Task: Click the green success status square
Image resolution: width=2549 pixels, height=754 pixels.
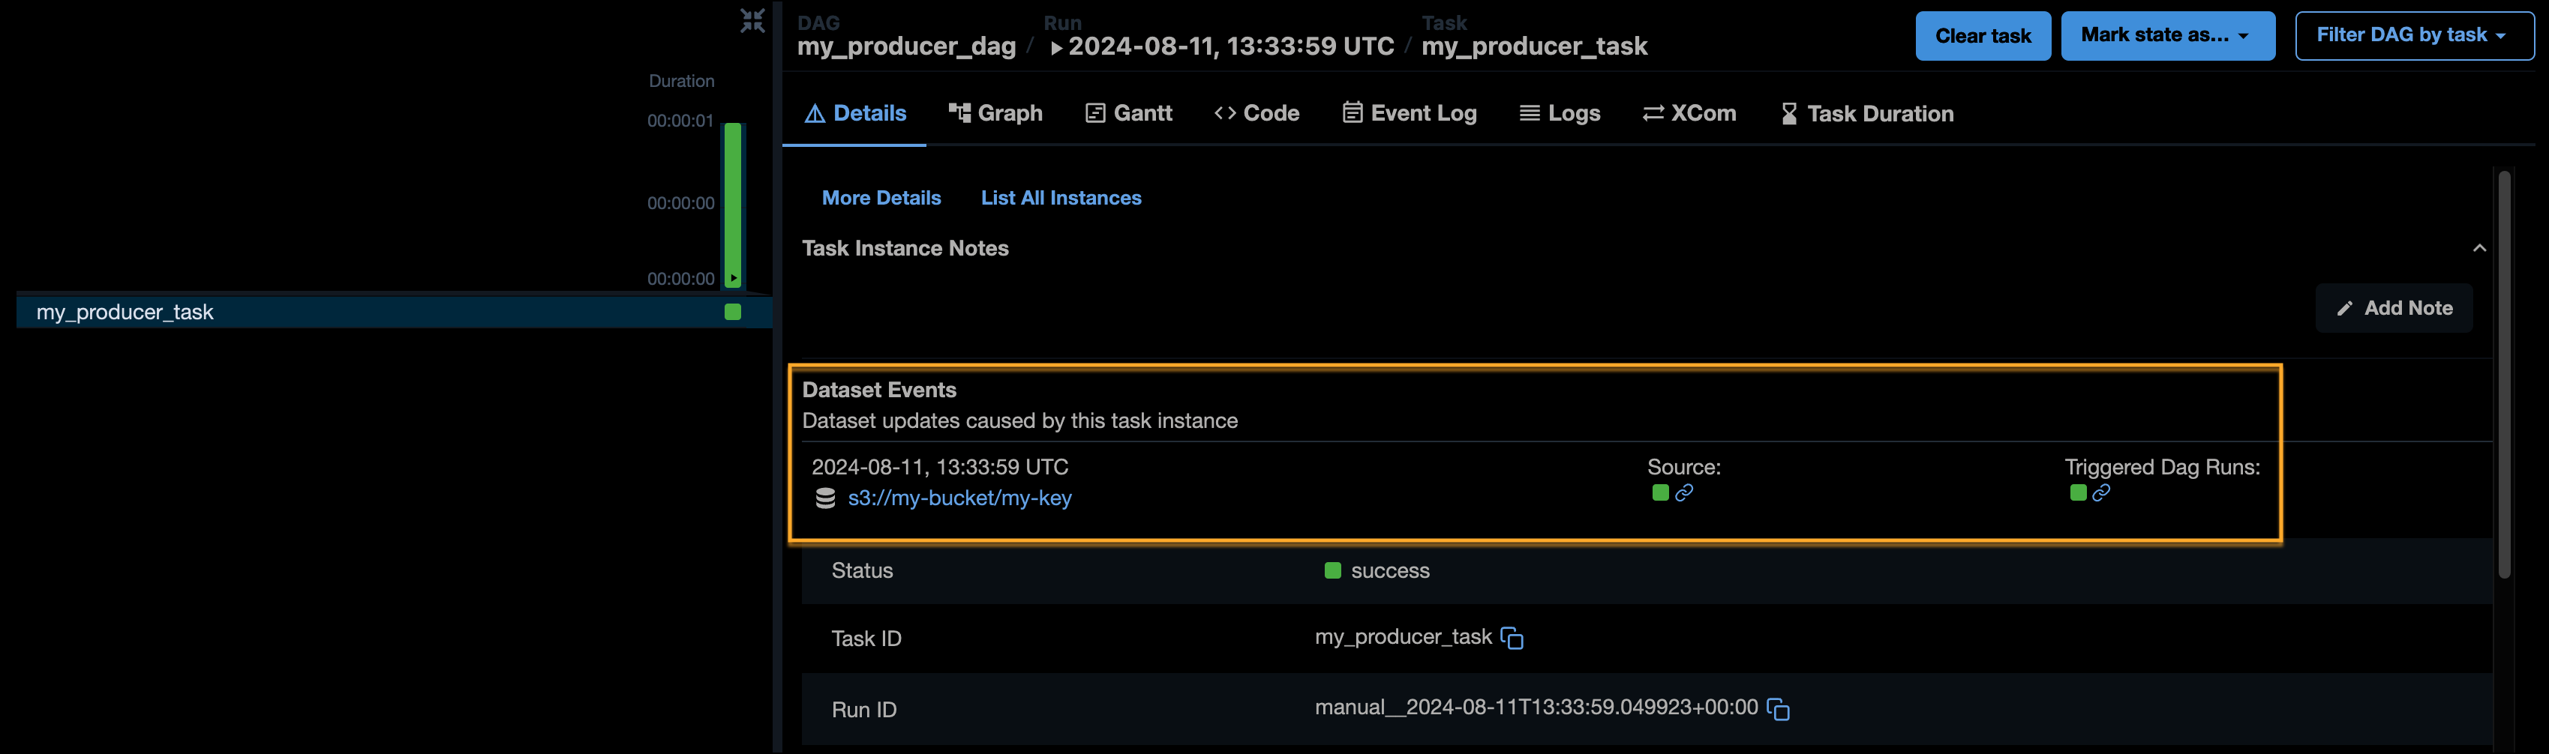Action: click(1332, 570)
